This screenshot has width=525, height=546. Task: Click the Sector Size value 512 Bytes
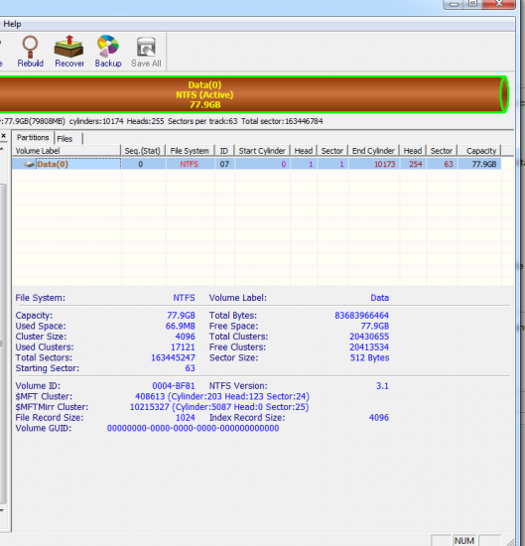coord(369,357)
